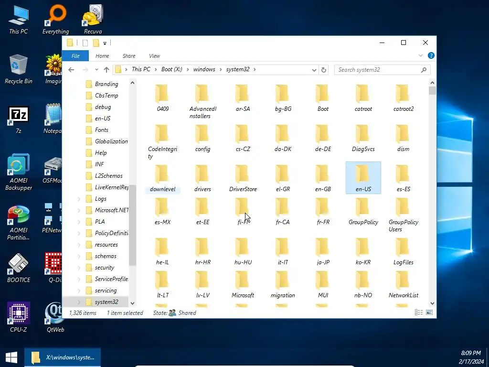This screenshot has width=489, height=367.
Task: Open the address bar history dropdown
Action: (x=314, y=70)
